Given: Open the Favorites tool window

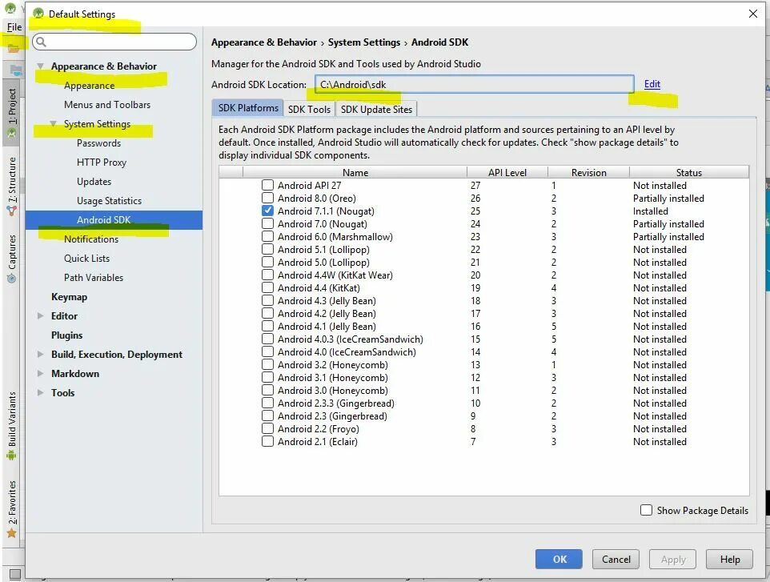Looking at the screenshot, I should pyautogui.click(x=12, y=509).
